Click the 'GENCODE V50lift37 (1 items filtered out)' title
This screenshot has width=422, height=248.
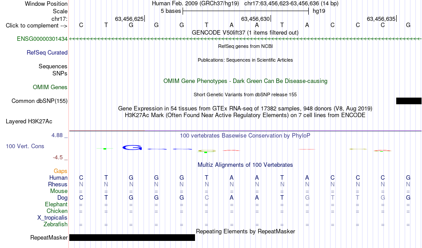[x=245, y=33]
